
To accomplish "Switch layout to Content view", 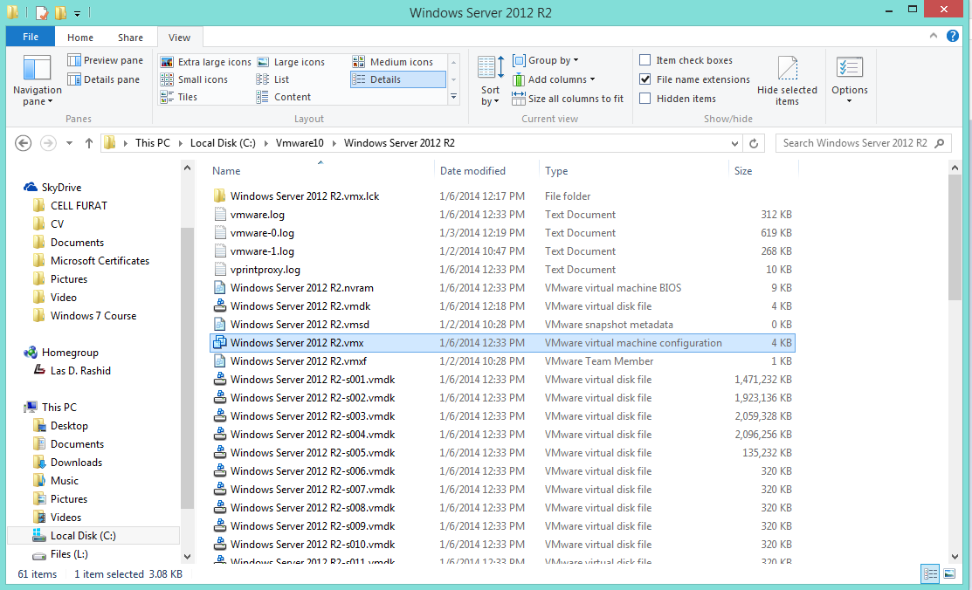I will click(283, 97).
